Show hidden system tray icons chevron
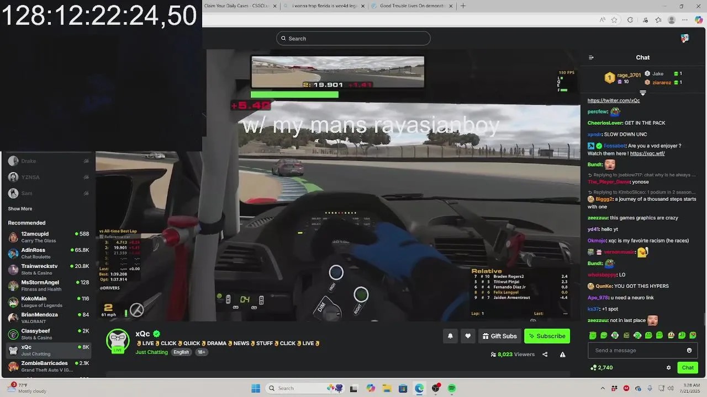This screenshot has height=397, width=707. [x=603, y=388]
